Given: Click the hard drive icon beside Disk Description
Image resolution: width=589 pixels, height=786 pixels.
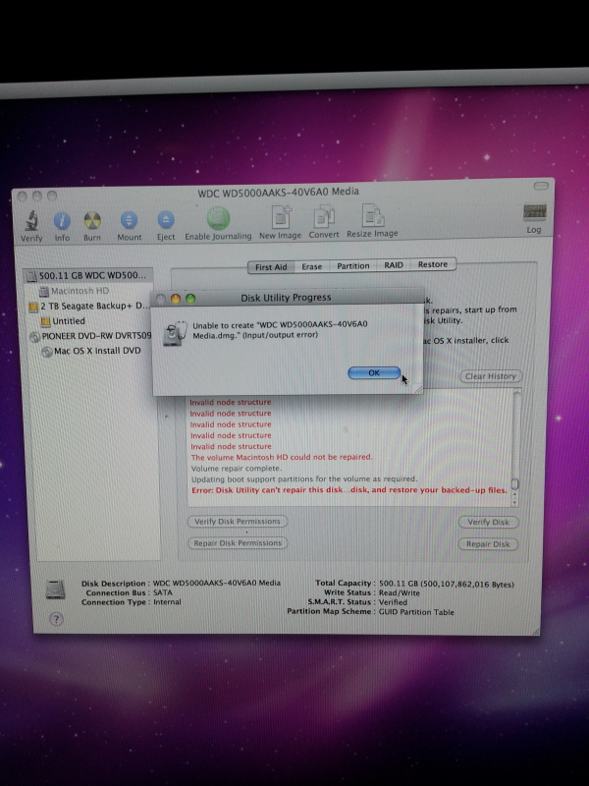Looking at the screenshot, I should point(56,589).
